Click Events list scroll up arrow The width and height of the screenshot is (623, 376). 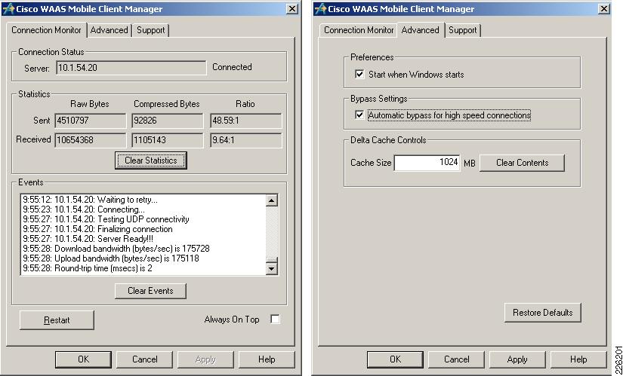pos(271,200)
